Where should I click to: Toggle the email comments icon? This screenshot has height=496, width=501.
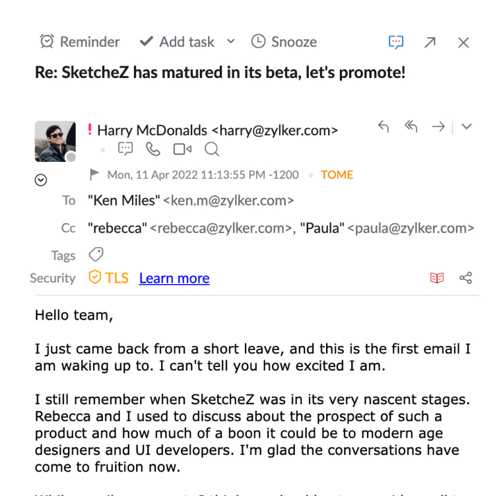click(396, 42)
